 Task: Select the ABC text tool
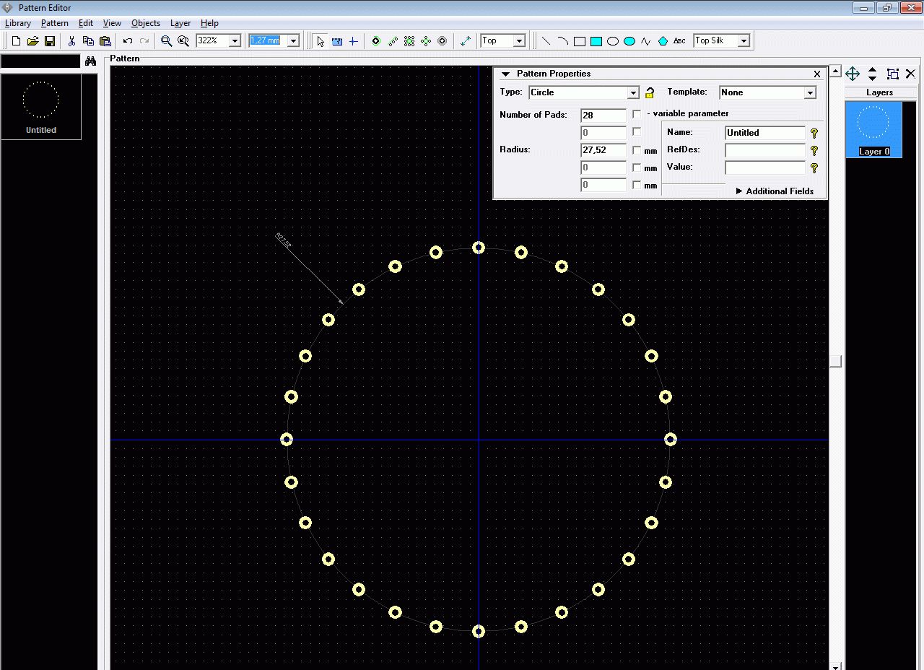[679, 41]
